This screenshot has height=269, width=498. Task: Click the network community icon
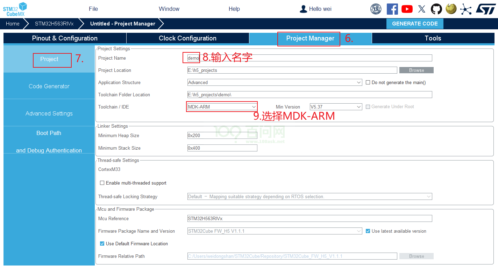click(466, 9)
